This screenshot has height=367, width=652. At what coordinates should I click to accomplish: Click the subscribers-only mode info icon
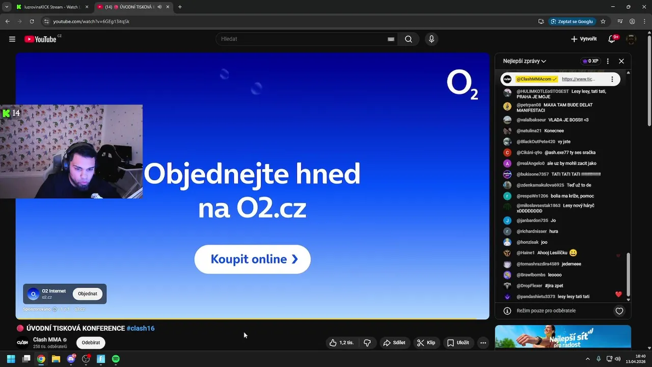tap(507, 311)
